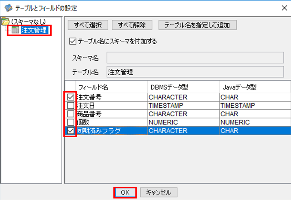Uncheck the 注文番号 field checkbox
The height and width of the screenshot is (200, 291).
pos(71,97)
